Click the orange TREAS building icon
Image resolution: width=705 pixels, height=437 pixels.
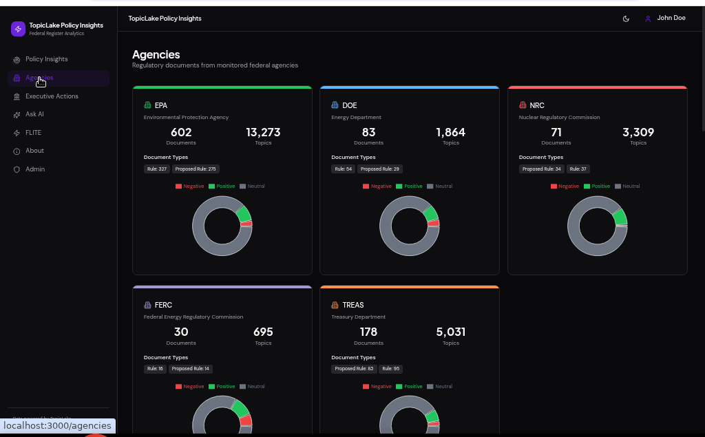click(x=335, y=305)
